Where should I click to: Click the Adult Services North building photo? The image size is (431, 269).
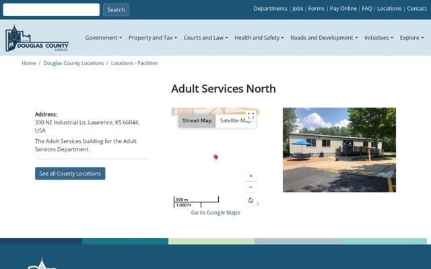(339, 150)
